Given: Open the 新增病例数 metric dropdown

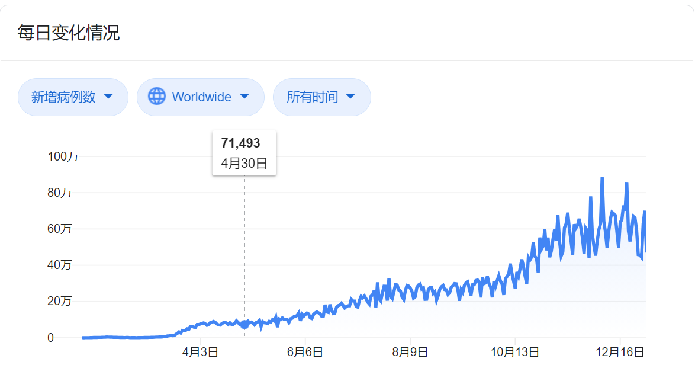Looking at the screenshot, I should tap(73, 97).
